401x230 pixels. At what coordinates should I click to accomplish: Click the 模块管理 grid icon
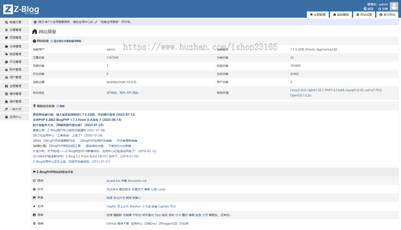(6, 94)
